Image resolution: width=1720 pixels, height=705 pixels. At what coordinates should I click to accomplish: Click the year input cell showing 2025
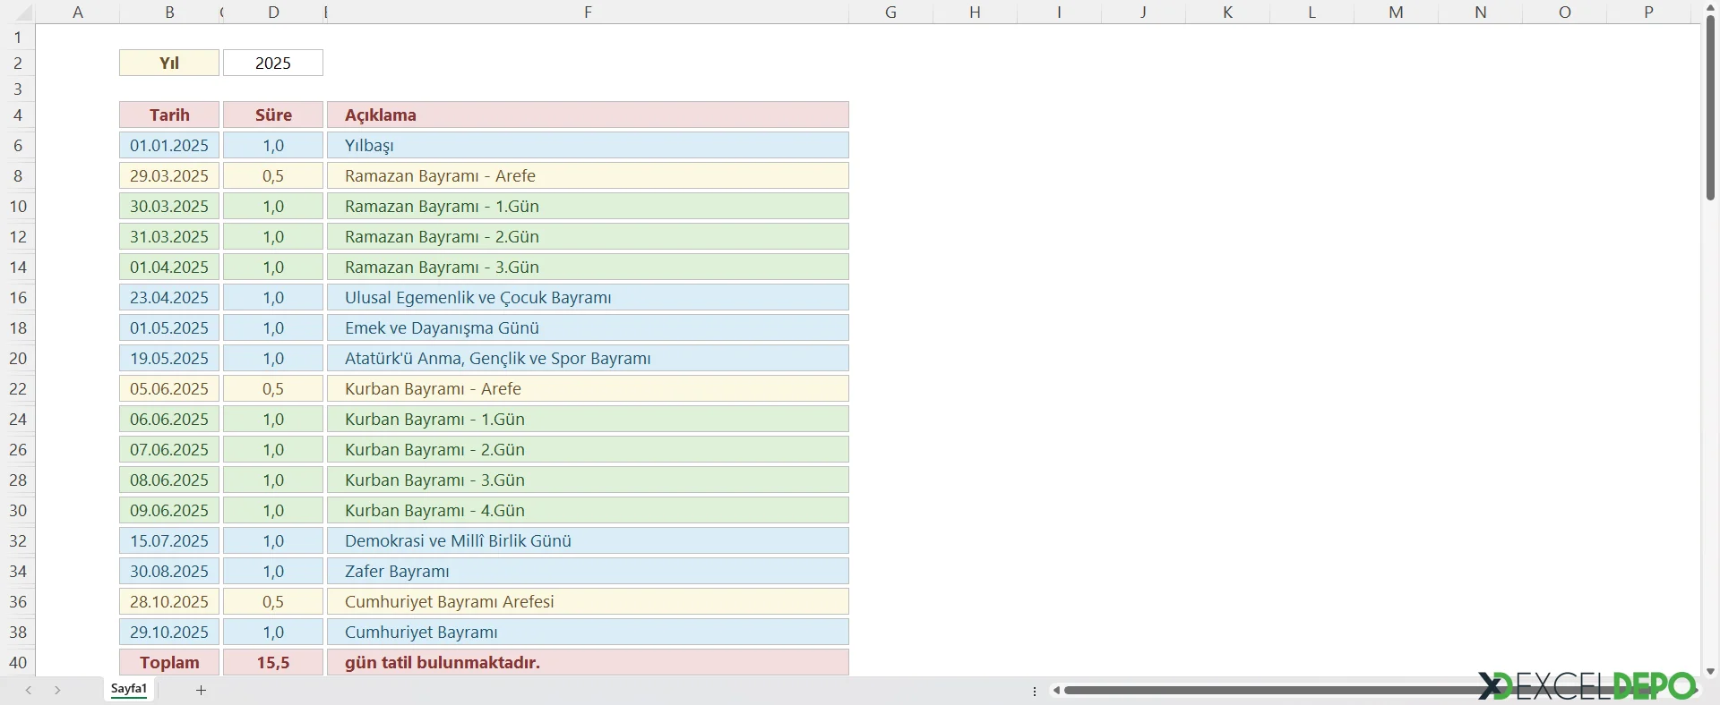pos(273,63)
